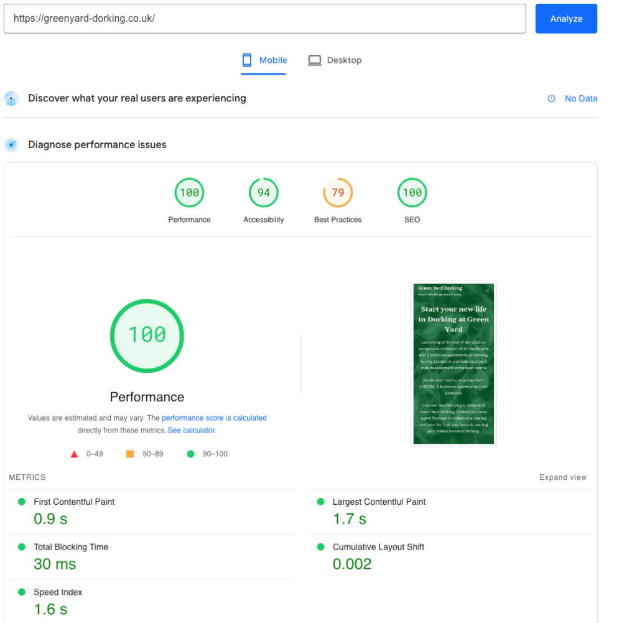Switch to the Mobile tab

pyautogui.click(x=264, y=60)
